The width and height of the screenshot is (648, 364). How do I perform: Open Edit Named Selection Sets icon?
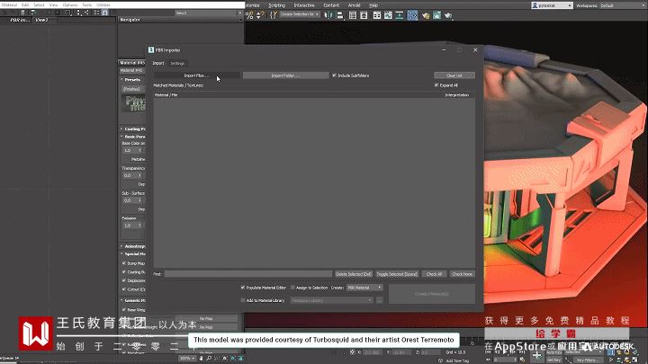(274, 15)
